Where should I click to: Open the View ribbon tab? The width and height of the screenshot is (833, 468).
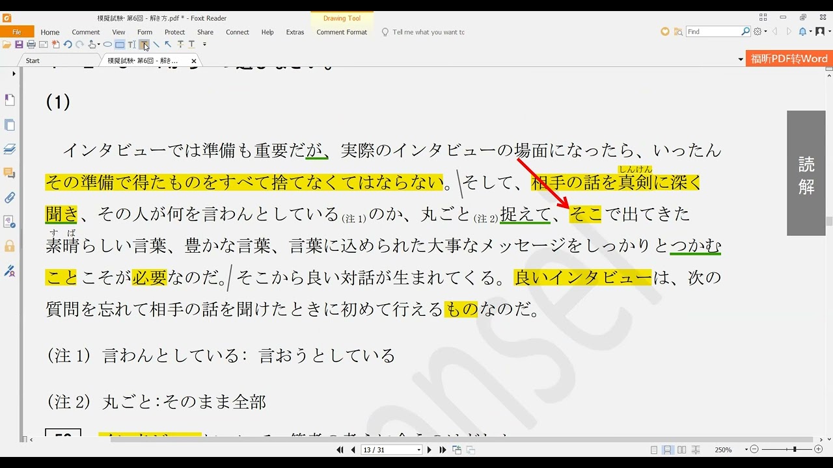point(118,32)
